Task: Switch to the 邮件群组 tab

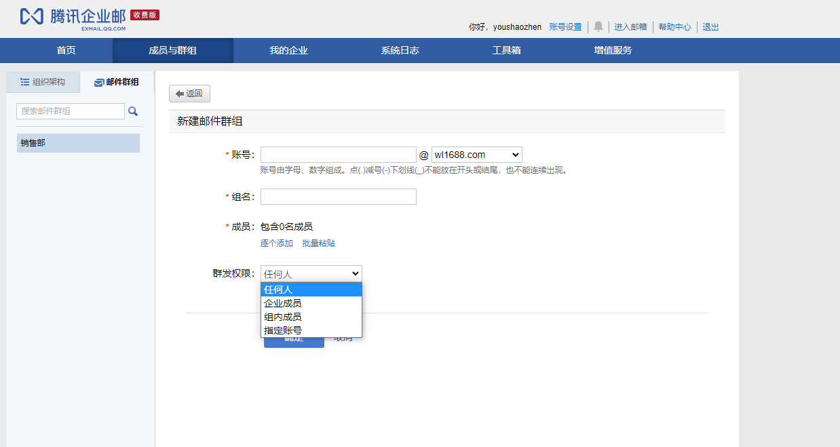Action: pos(117,82)
